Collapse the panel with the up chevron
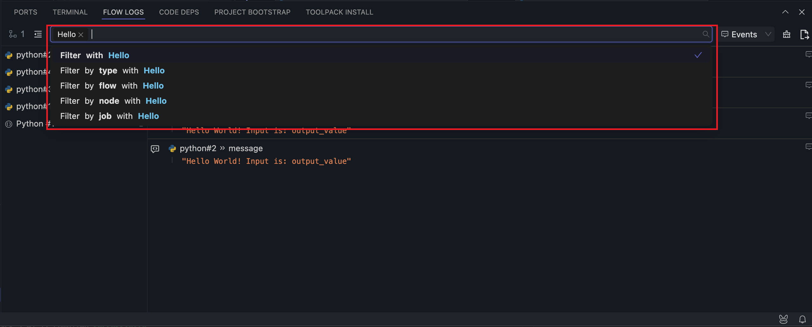812x327 pixels. pos(785,12)
